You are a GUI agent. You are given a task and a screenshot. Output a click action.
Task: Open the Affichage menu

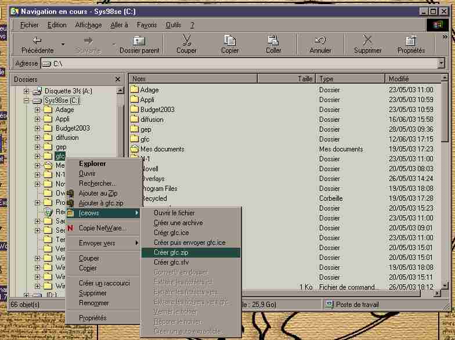[x=88, y=25]
